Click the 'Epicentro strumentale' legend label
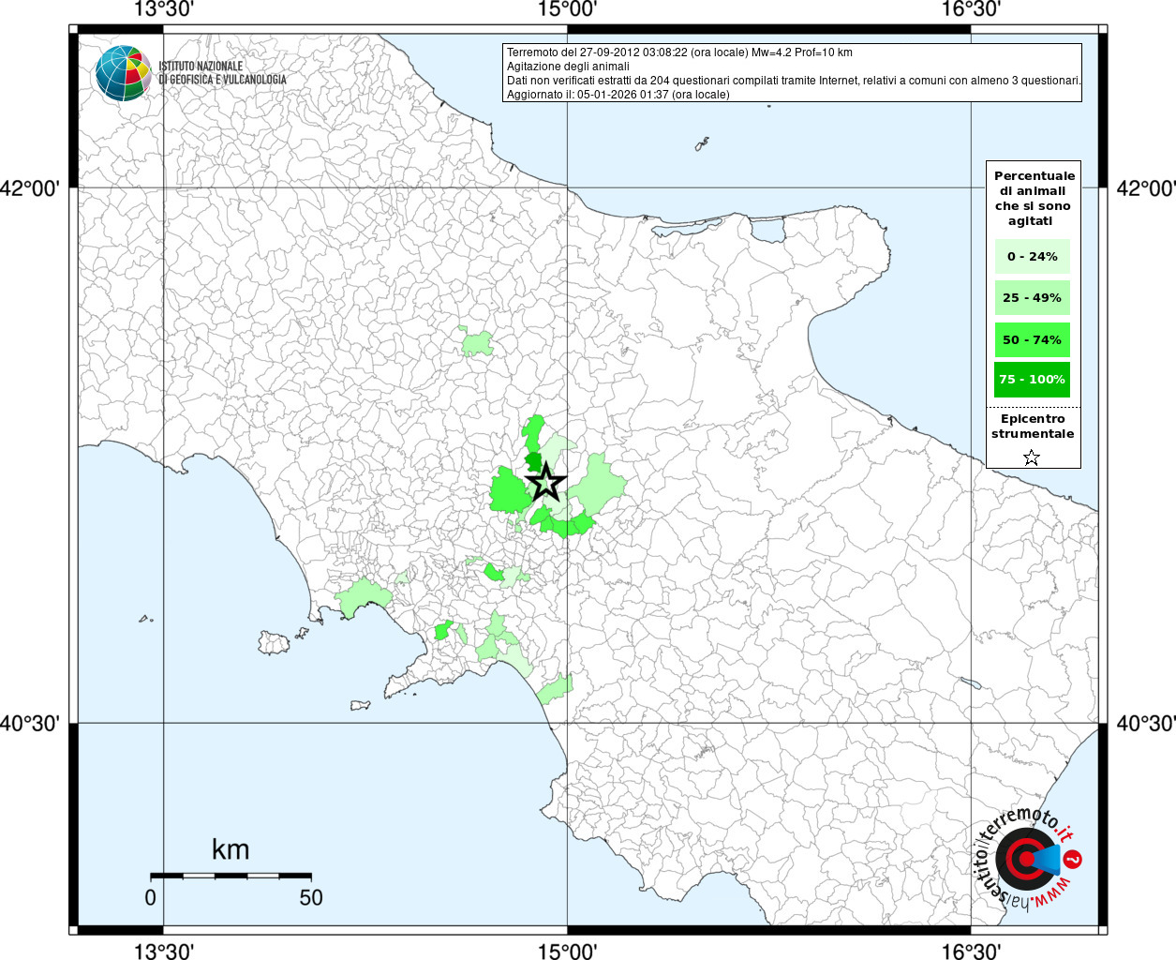Screen dimensions: 1176x960 (x=1033, y=427)
